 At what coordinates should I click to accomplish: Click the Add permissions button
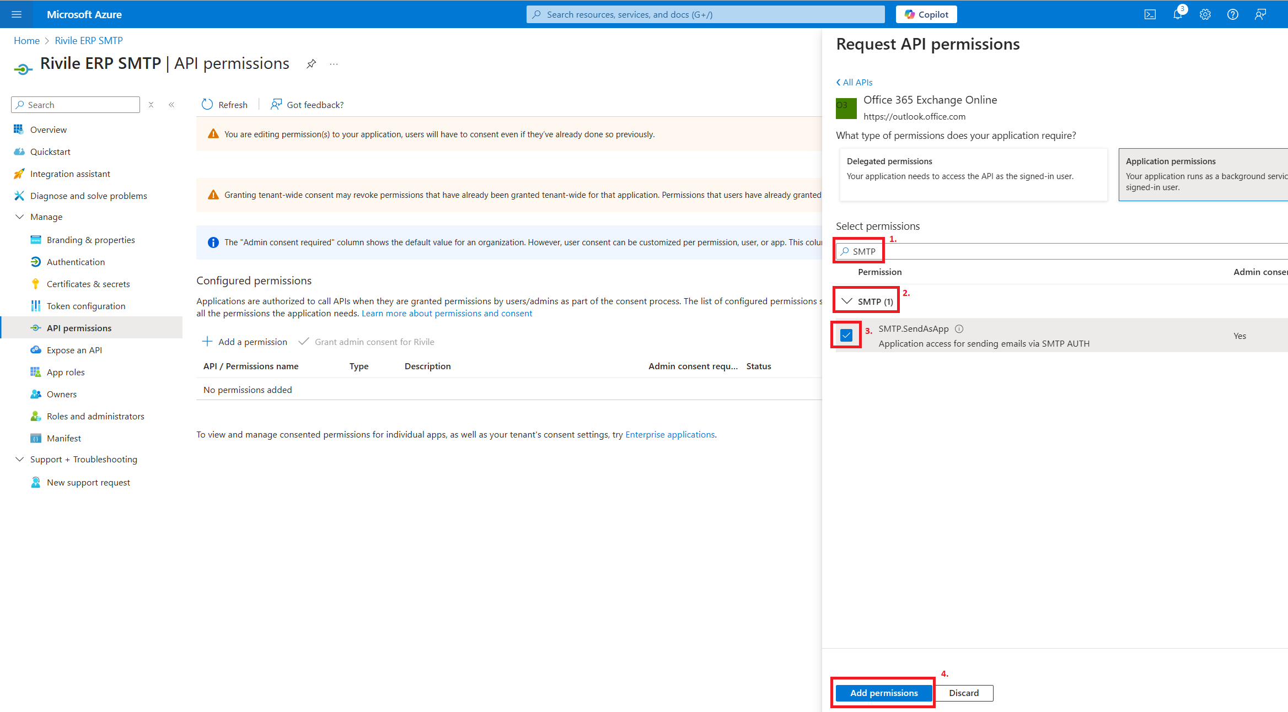pyautogui.click(x=883, y=693)
